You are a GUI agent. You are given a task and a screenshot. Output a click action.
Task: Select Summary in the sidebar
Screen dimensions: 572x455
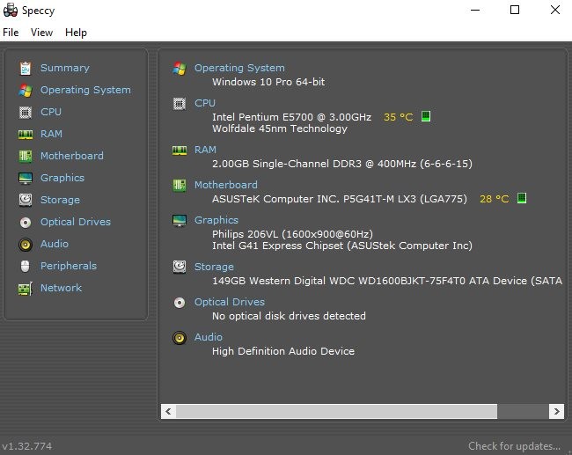(65, 68)
